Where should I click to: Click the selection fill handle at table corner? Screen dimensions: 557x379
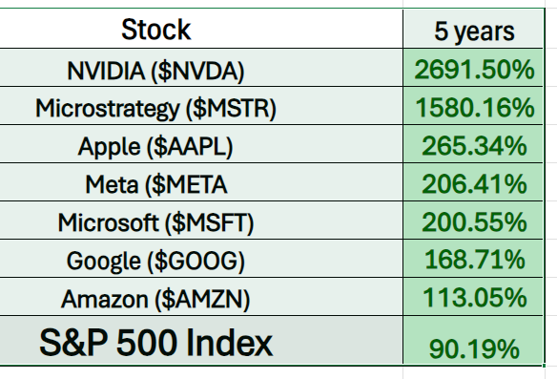coord(545,365)
